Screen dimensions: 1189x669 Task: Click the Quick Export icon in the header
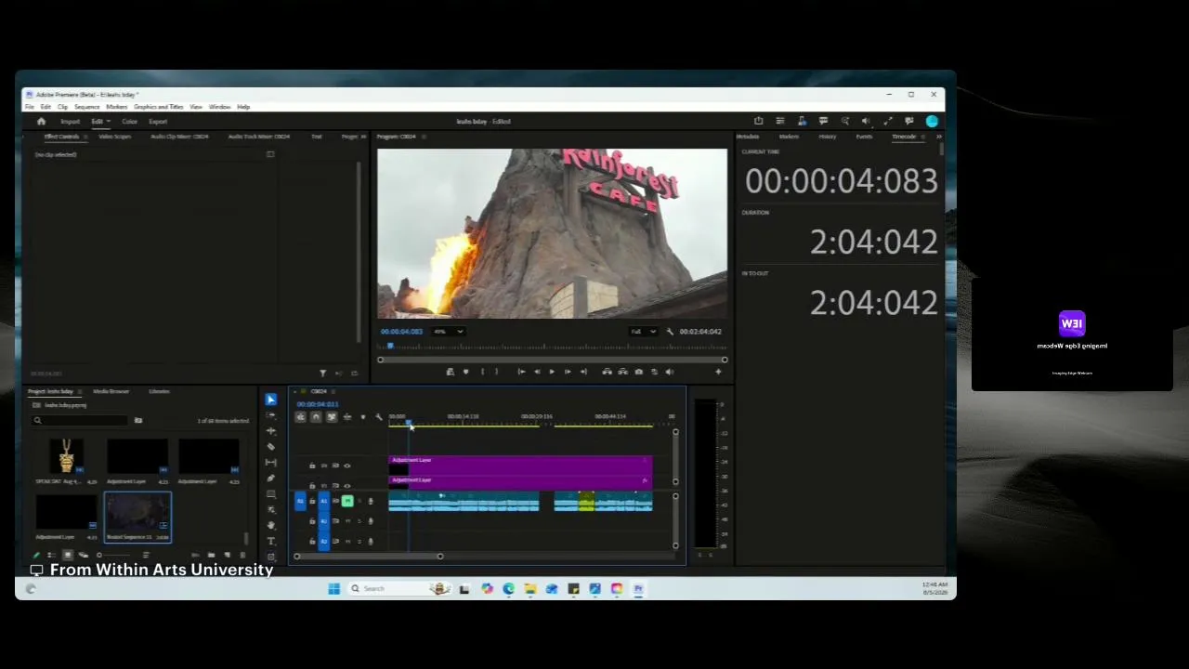[758, 121]
